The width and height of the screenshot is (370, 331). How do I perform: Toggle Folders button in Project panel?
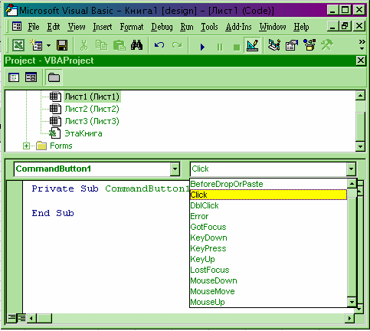(54, 77)
